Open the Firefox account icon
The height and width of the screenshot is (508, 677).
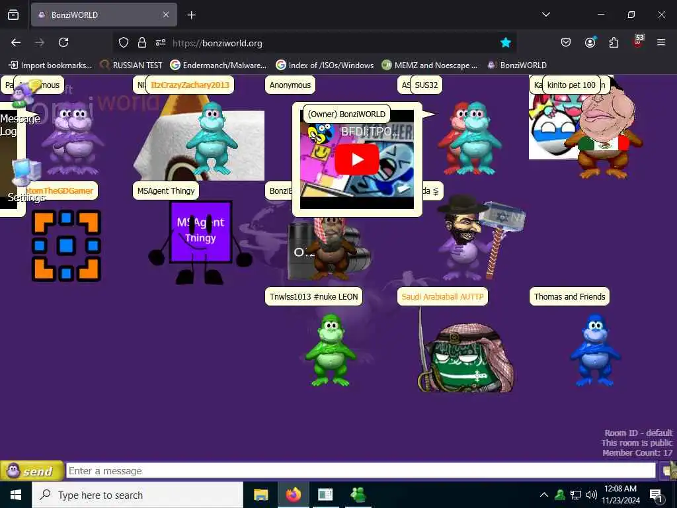[590, 42]
